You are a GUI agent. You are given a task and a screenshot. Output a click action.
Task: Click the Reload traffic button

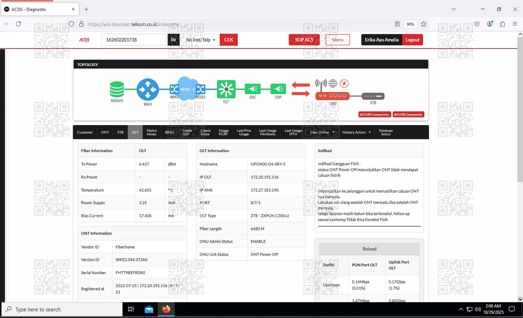pyautogui.click(x=369, y=249)
